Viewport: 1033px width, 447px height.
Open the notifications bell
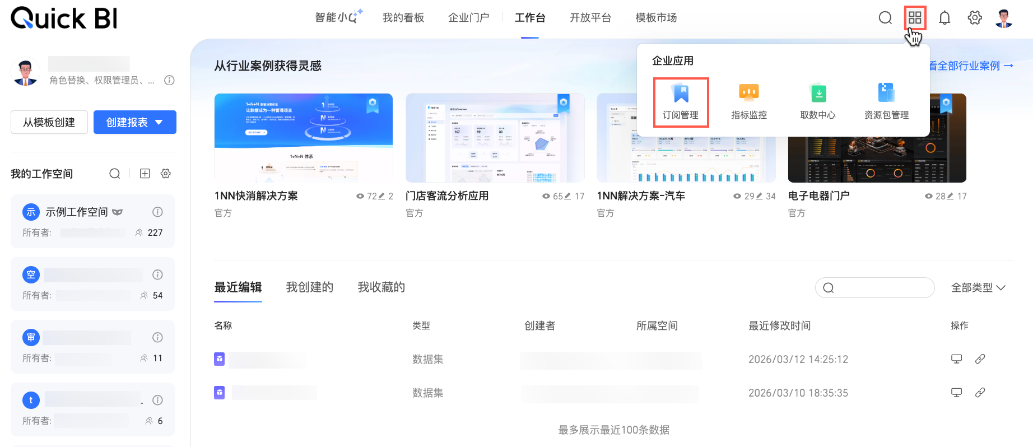click(x=944, y=18)
